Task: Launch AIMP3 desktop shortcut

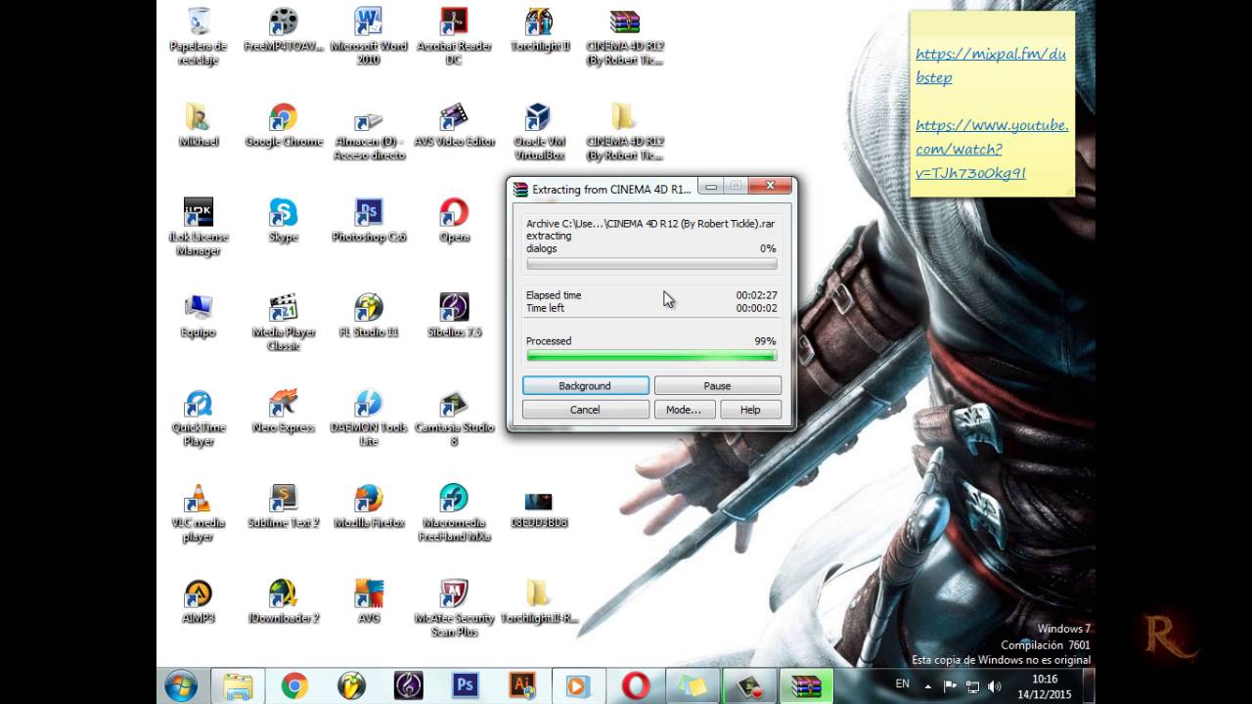Action: point(199,602)
